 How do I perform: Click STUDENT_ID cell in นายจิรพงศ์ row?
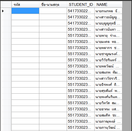click(81, 84)
